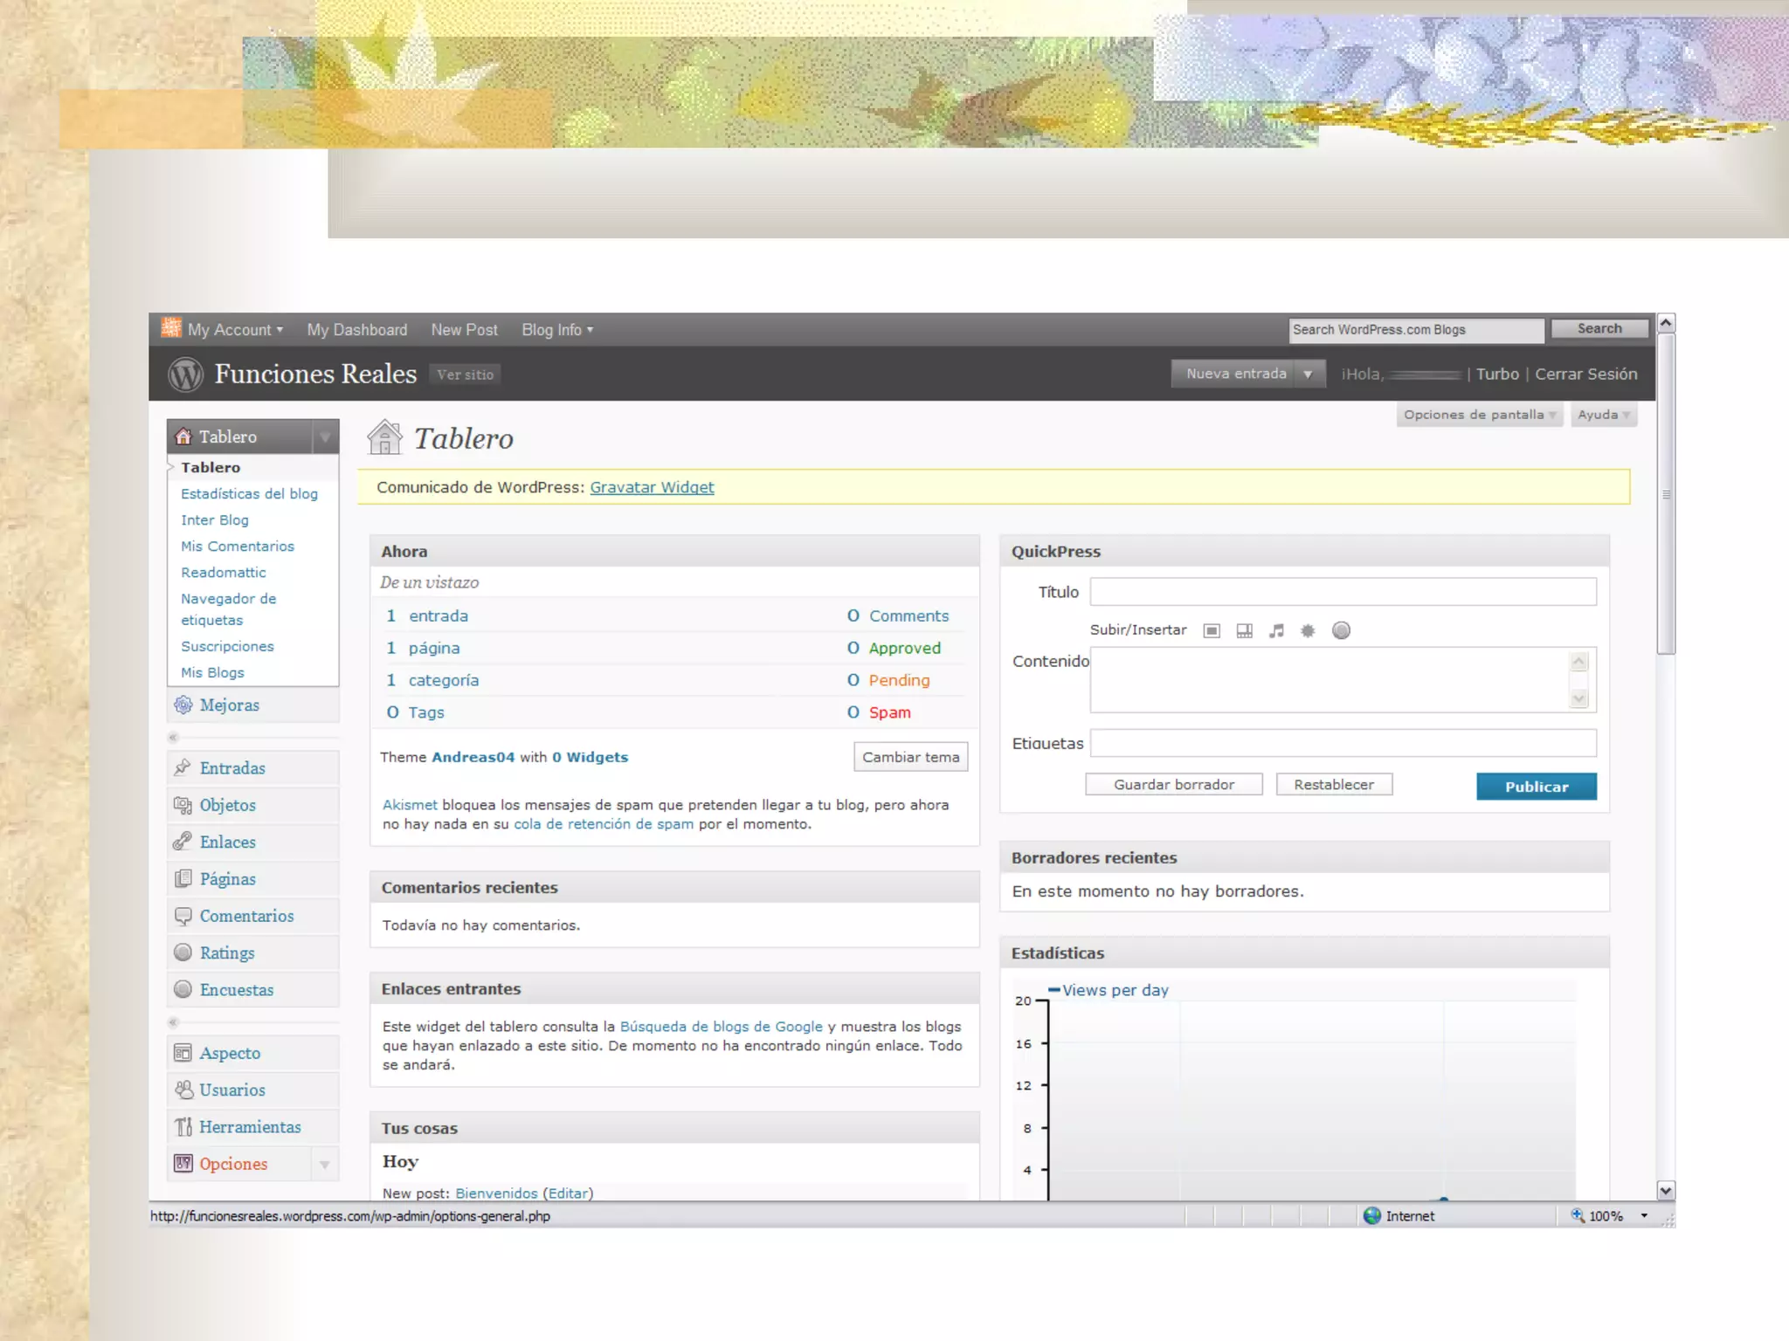Open the Entradas sidebar menu
Image resolution: width=1789 pixels, height=1341 pixels.
(232, 768)
